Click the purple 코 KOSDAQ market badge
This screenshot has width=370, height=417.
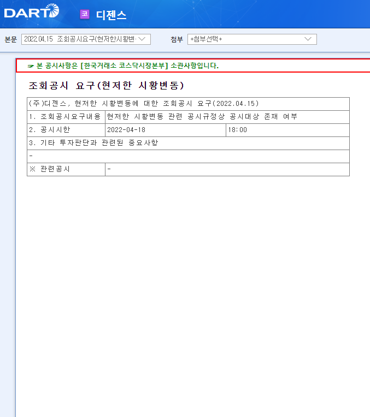pos(85,14)
